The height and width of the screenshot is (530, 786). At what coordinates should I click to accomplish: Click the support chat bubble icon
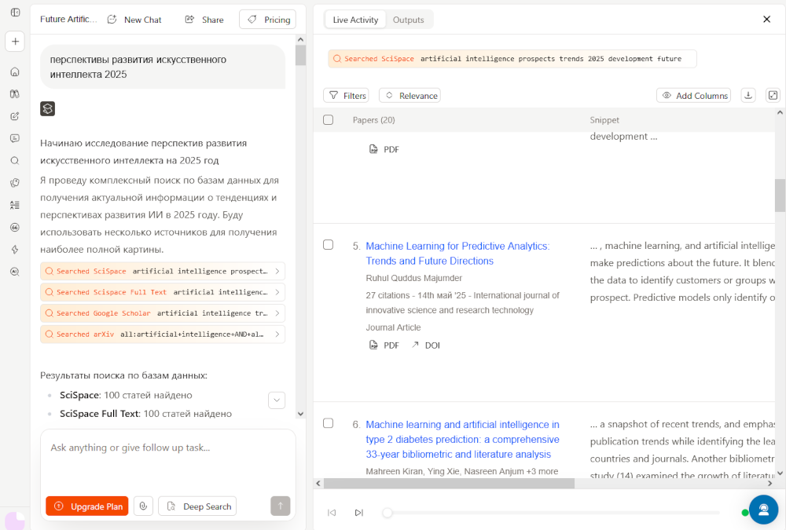pyautogui.click(x=762, y=510)
